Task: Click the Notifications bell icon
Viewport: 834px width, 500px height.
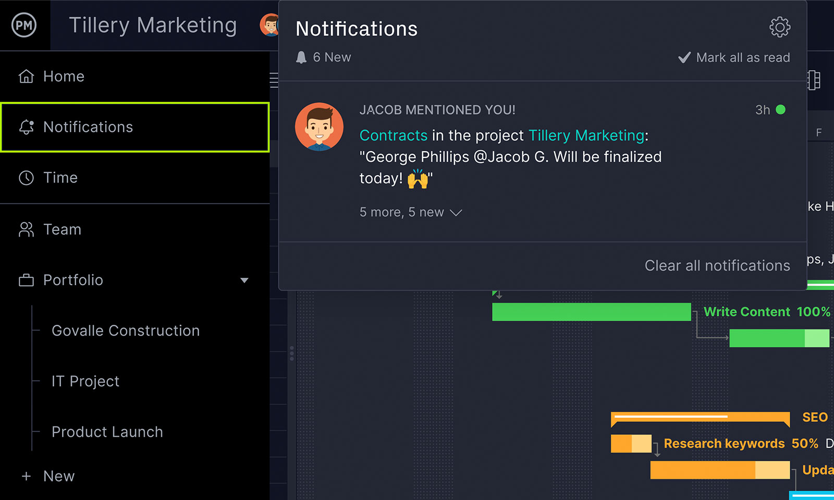Action: pos(26,127)
